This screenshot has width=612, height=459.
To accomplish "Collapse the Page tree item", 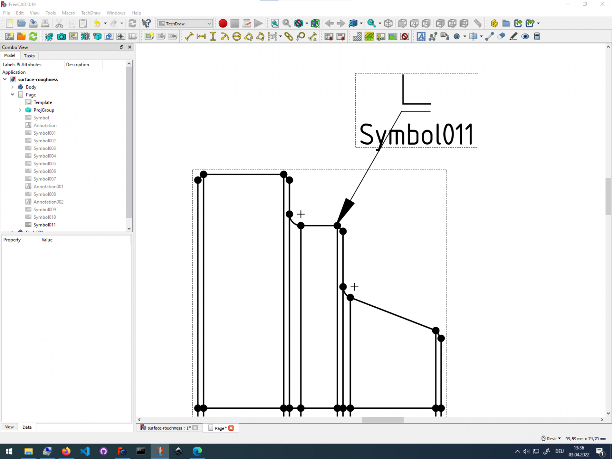I will (x=12, y=94).
